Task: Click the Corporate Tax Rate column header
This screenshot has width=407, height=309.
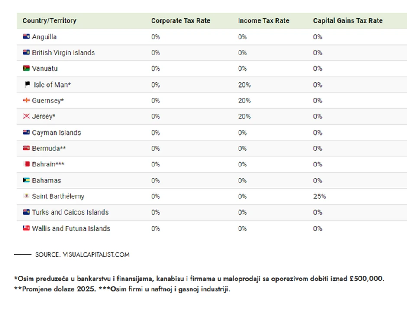Action: pos(181,20)
